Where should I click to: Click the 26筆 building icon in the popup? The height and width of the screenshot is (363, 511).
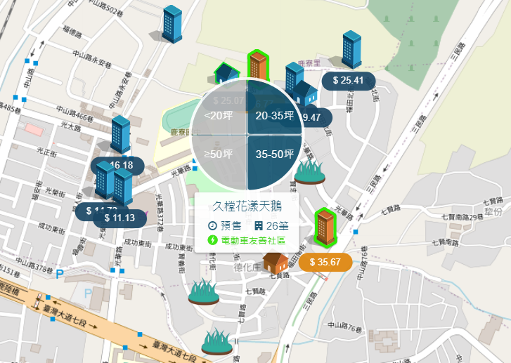pyautogui.click(x=259, y=225)
